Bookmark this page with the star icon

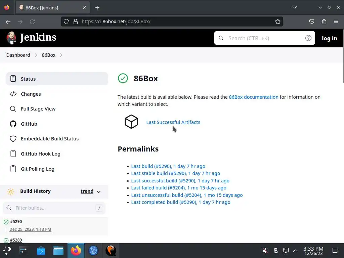click(x=278, y=21)
